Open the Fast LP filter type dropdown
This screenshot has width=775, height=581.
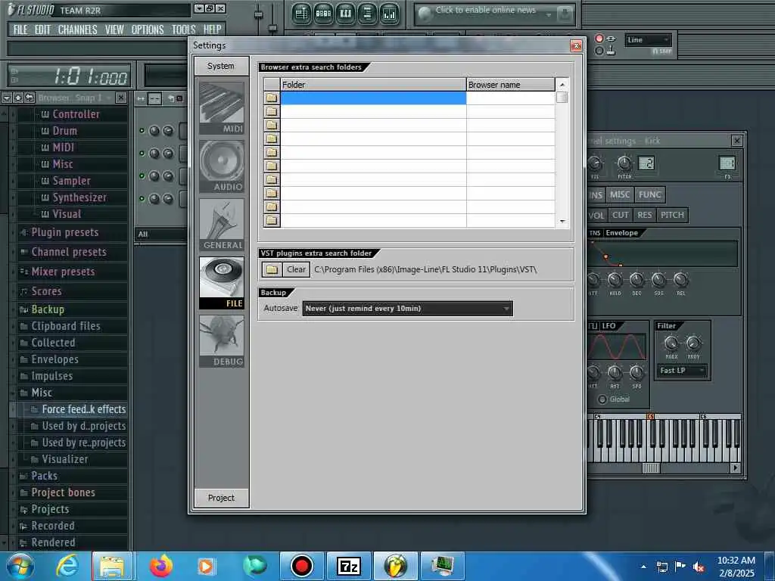tap(682, 371)
